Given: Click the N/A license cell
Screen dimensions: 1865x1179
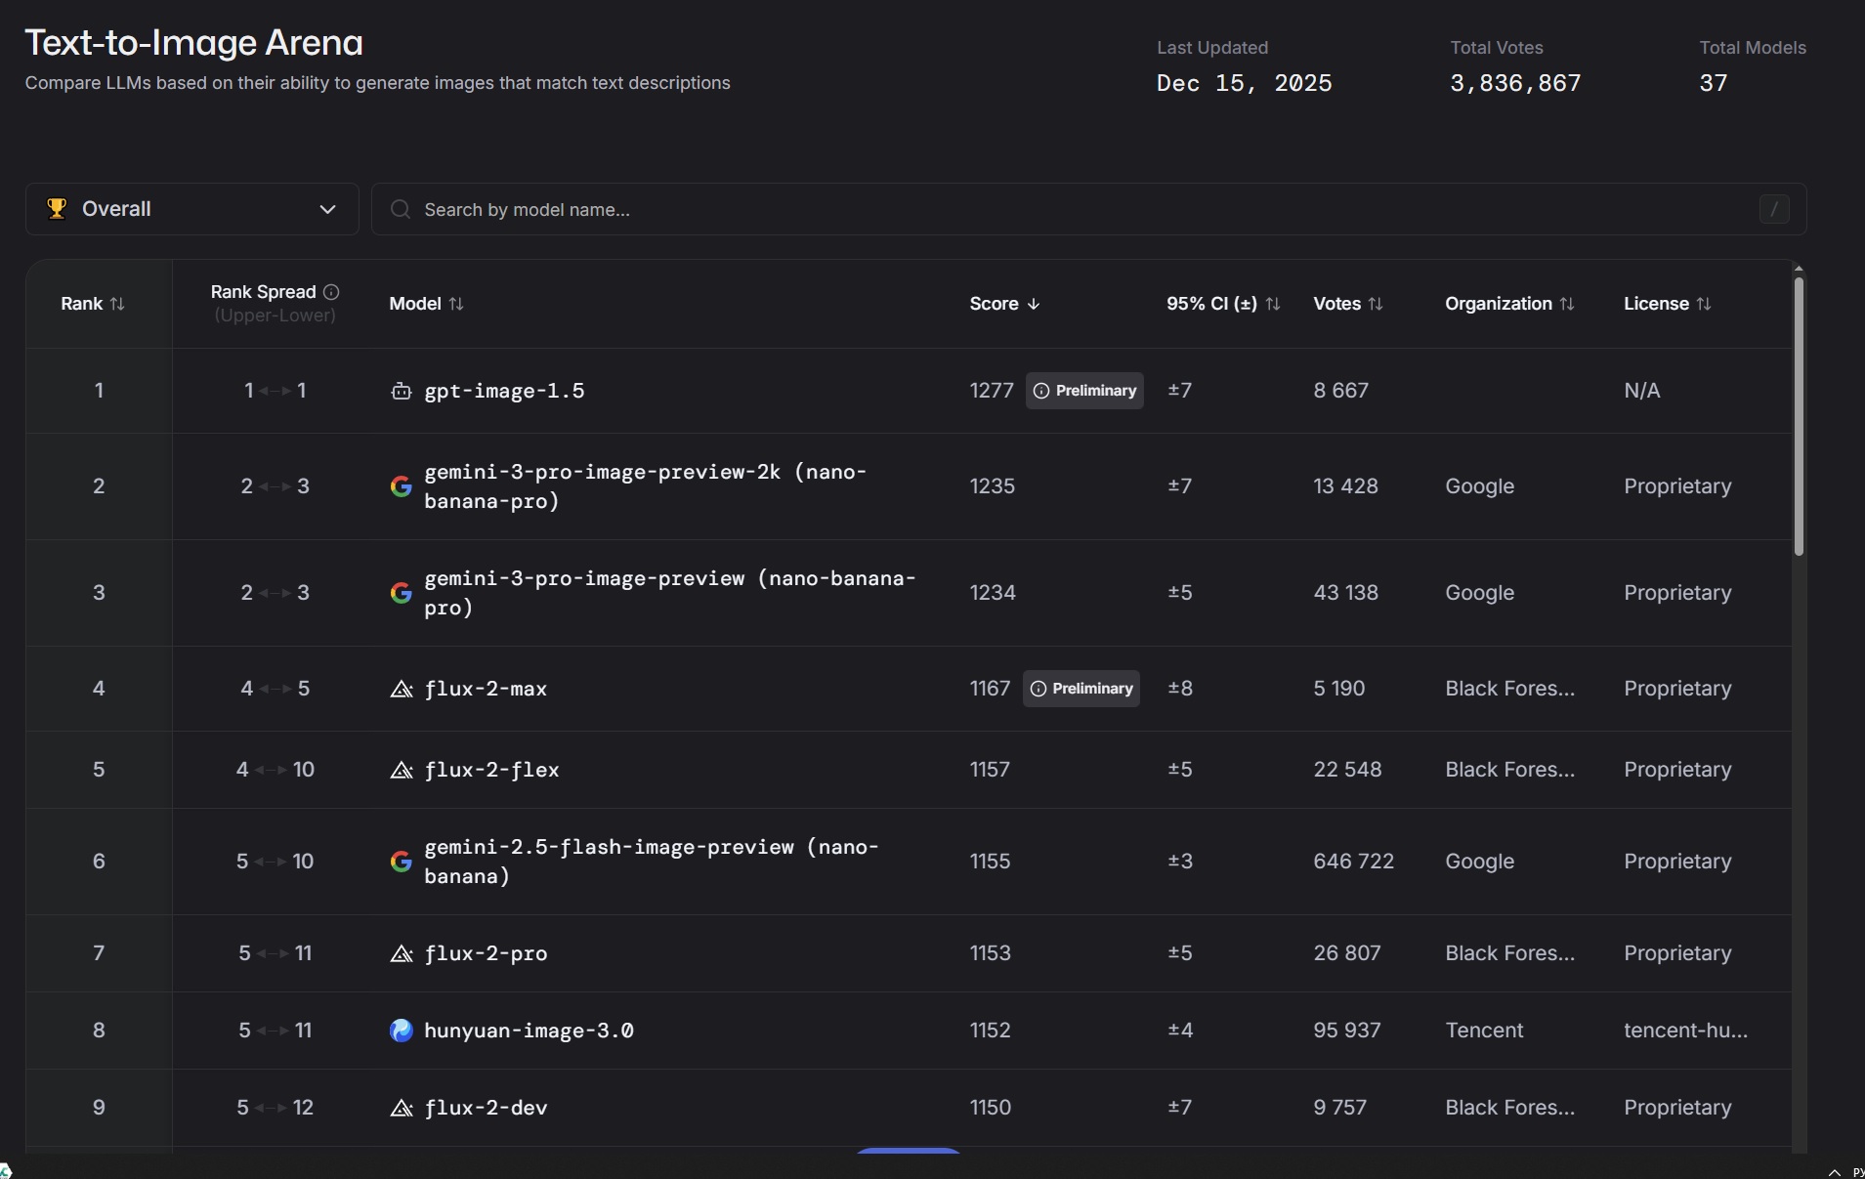Looking at the screenshot, I should click(1641, 391).
